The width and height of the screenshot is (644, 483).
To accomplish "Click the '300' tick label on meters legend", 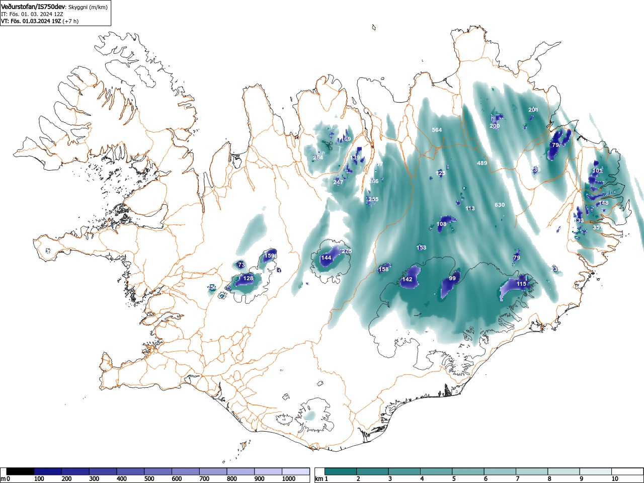I will click(94, 479).
